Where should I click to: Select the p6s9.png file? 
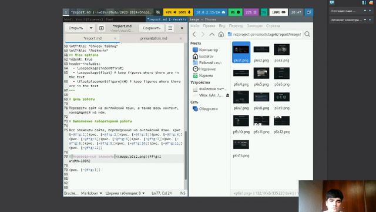tap(282, 101)
